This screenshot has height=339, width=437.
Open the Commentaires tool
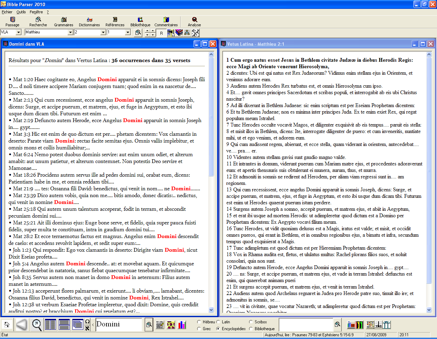click(x=166, y=22)
